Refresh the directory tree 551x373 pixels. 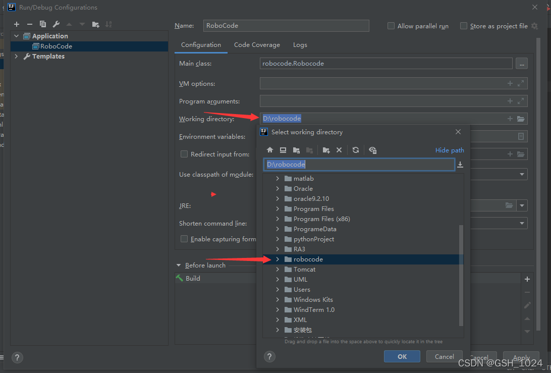pyautogui.click(x=356, y=150)
